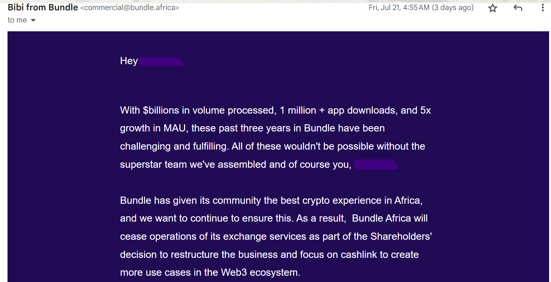Click "1 million + app downloads" text
The image size is (551, 282).
tap(339, 110)
